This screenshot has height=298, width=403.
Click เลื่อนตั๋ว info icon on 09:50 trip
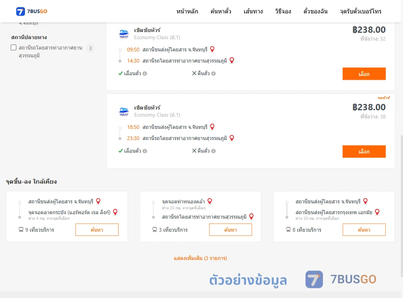(145, 74)
